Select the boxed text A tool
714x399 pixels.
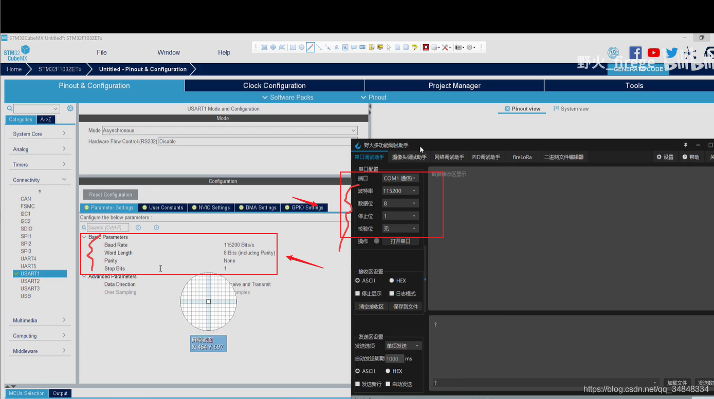tap(345, 47)
